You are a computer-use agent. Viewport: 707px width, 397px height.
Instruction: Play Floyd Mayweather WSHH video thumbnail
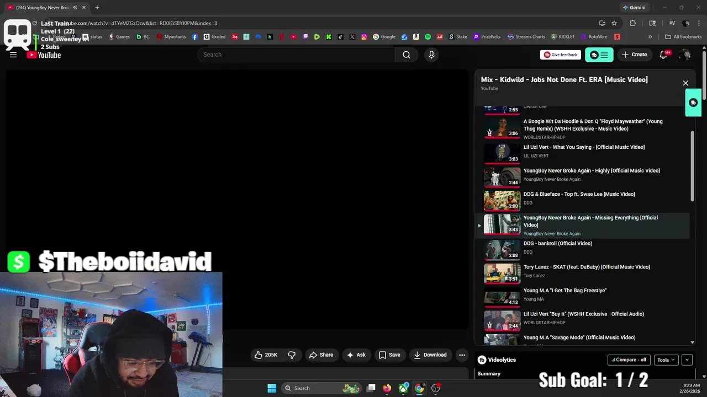[502, 127]
